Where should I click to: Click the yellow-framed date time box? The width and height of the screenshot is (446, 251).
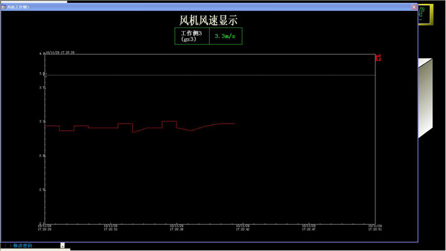[x=425, y=14]
